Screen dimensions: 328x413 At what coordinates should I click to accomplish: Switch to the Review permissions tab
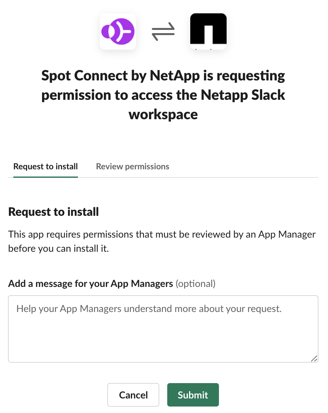point(132,166)
